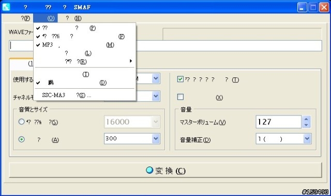331x196 pixels.
Task: Select the menu item ending with (L)
Action: 85,53
